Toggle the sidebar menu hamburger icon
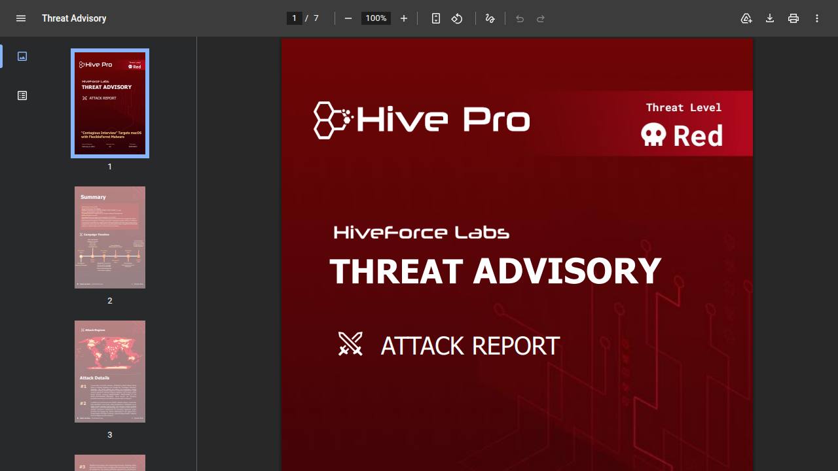The height and width of the screenshot is (471, 838). 21,18
